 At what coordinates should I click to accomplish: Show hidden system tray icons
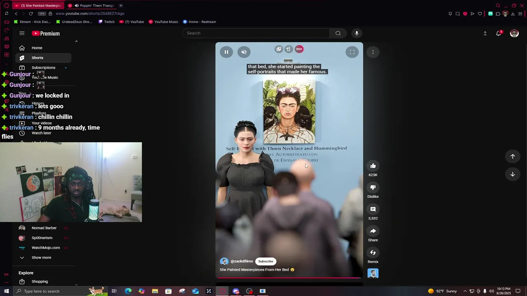click(x=465, y=291)
